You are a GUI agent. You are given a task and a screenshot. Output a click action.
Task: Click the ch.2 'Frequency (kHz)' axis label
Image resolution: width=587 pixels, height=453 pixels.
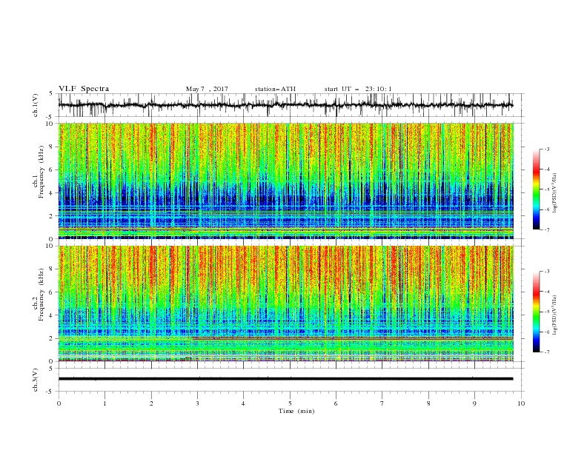tap(42, 295)
